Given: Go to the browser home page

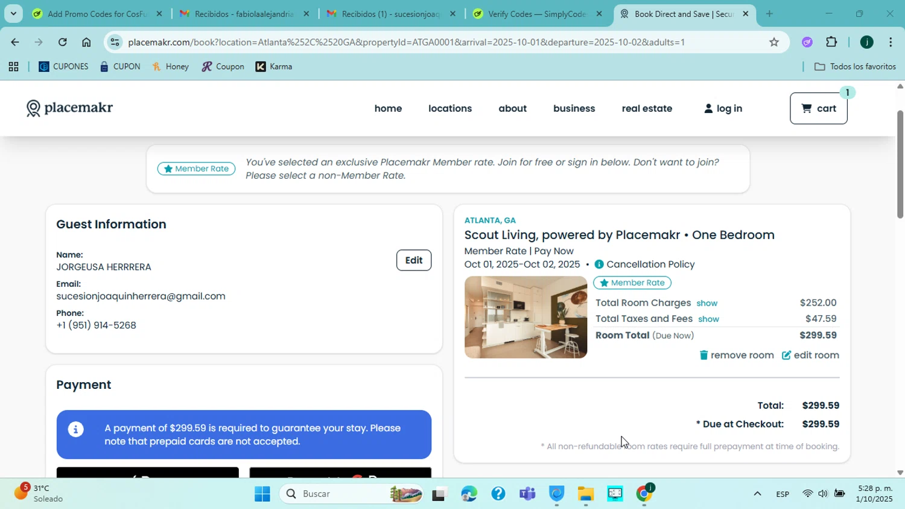Looking at the screenshot, I should click(x=86, y=42).
